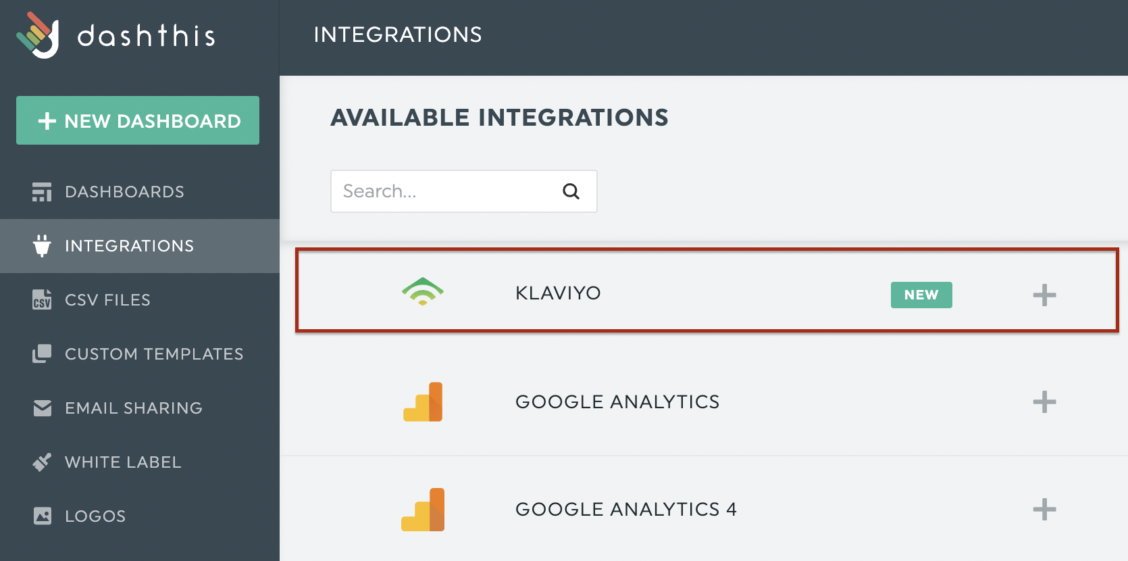The height and width of the screenshot is (561, 1128).
Task: Open CSV Files via its sidebar icon
Action: 42,299
